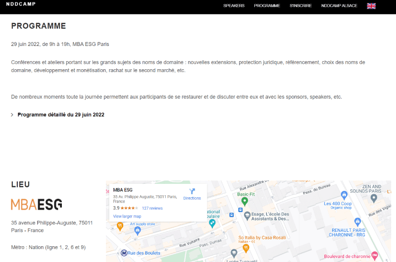Image resolution: width=396 pixels, height=262 pixels.
Task: Click the Rue des Boulets metro icon
Action: (124, 253)
